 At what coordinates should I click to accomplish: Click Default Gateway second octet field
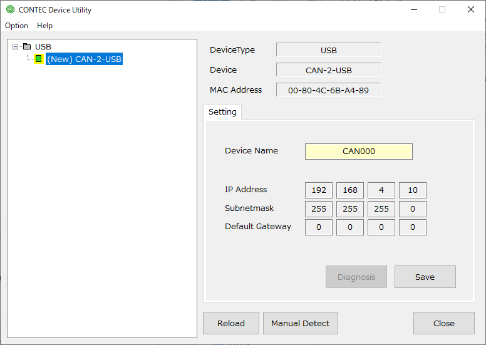[x=350, y=227]
